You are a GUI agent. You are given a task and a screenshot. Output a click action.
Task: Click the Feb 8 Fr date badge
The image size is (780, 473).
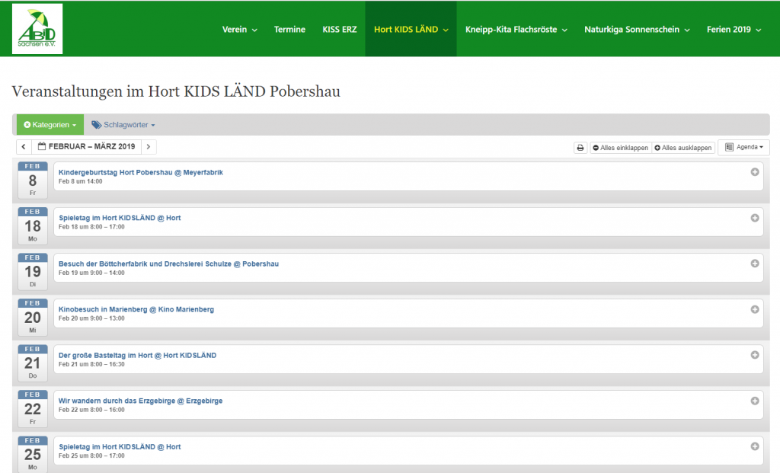[x=32, y=180]
